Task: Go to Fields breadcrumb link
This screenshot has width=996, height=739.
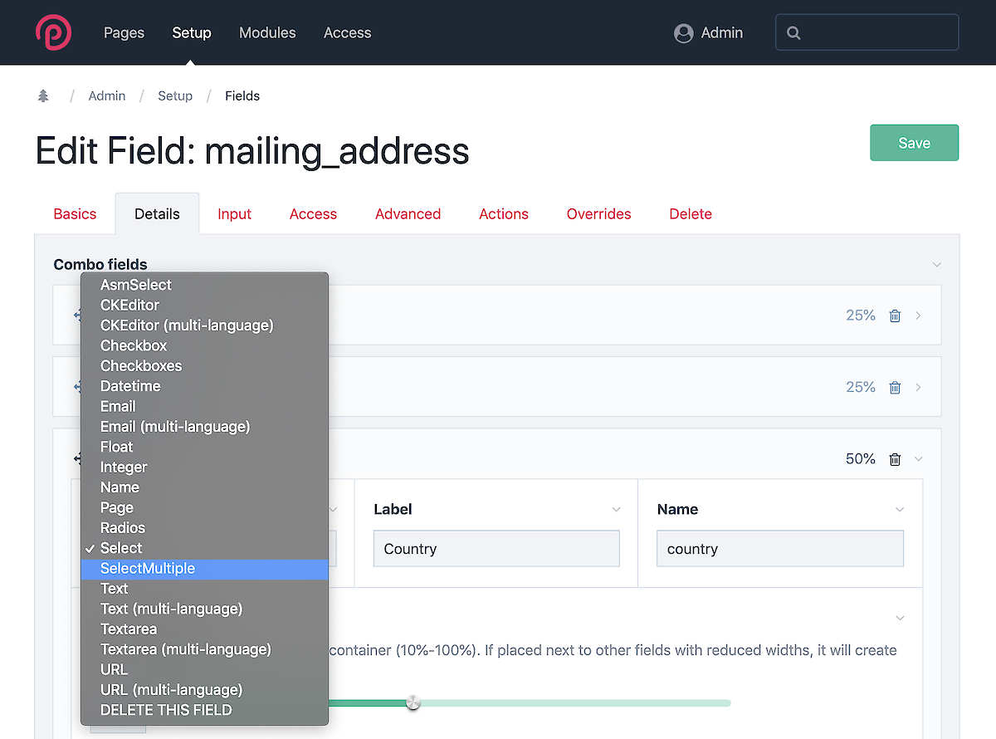Action: (x=242, y=95)
